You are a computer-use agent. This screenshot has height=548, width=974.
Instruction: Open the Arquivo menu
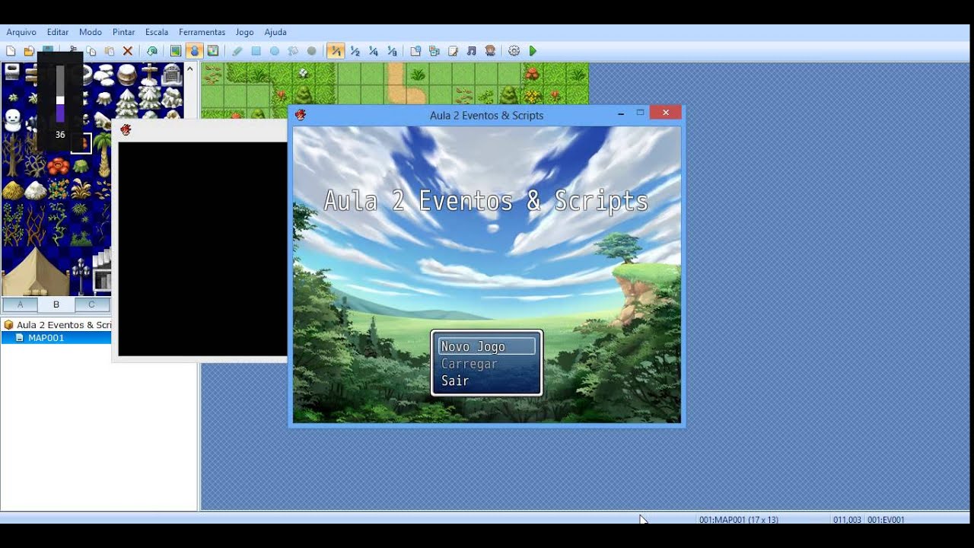pos(21,32)
